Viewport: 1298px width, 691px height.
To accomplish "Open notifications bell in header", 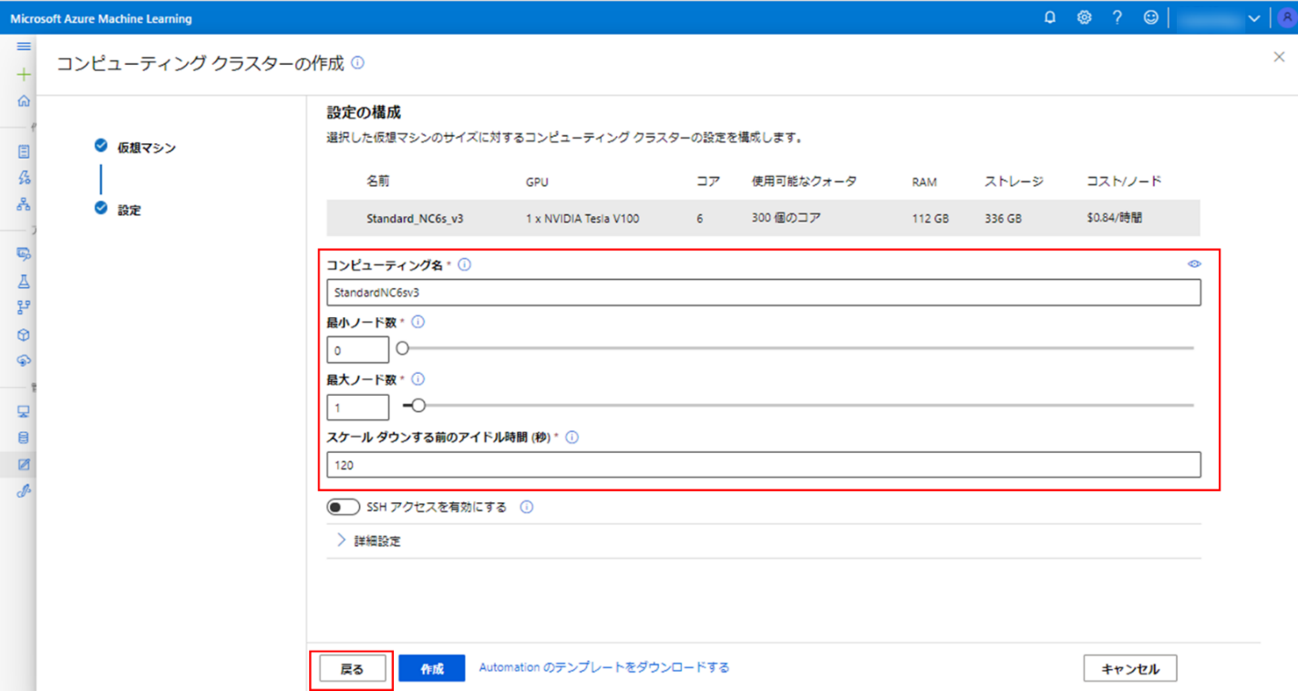I will 1050,17.
